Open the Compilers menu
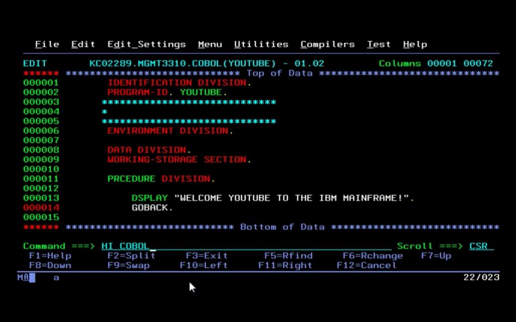The height and width of the screenshot is (322, 516). point(328,44)
